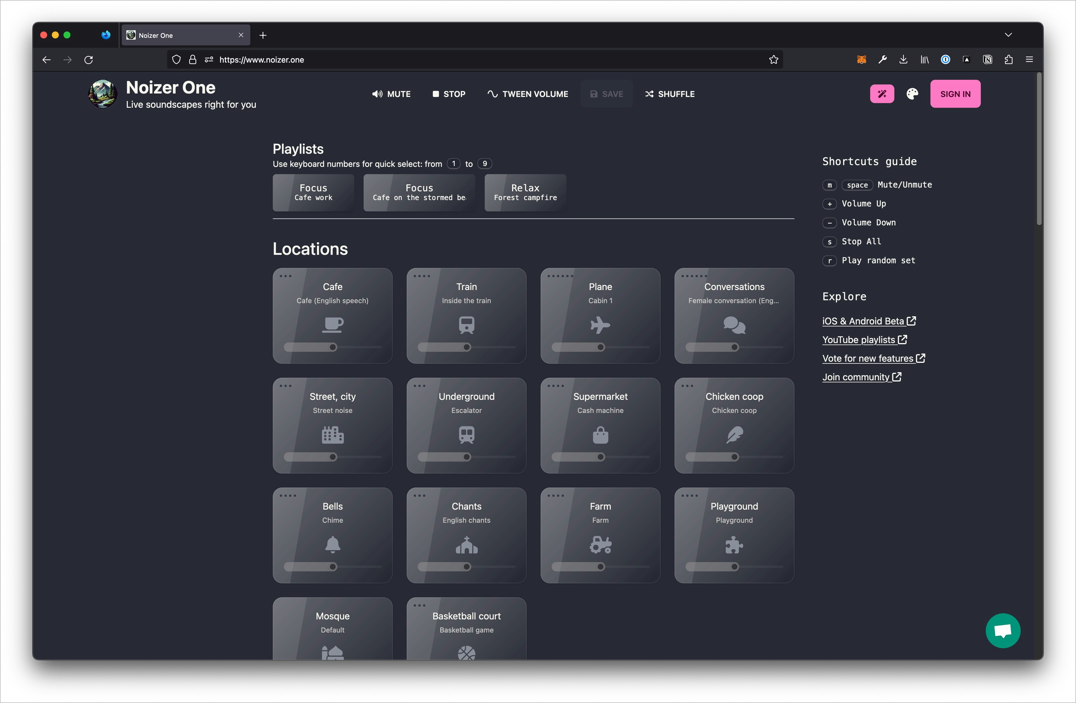
Task: Click the Noizer One logo image
Action: pos(103,94)
